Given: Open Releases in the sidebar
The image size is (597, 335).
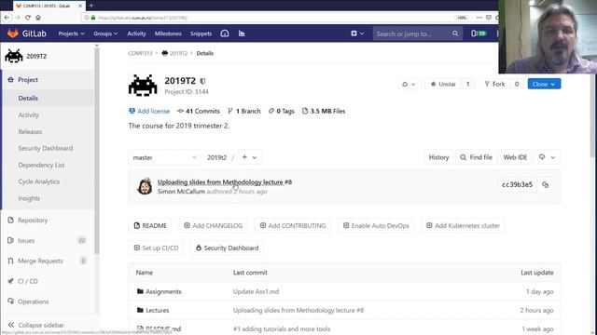Looking at the screenshot, I should [x=30, y=132].
